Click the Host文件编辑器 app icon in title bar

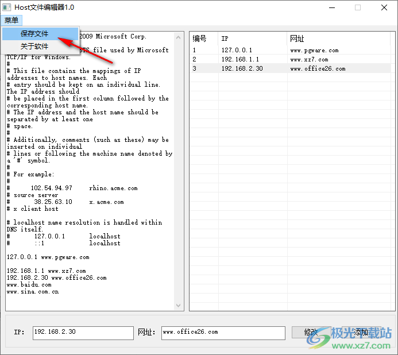tap(7, 7)
